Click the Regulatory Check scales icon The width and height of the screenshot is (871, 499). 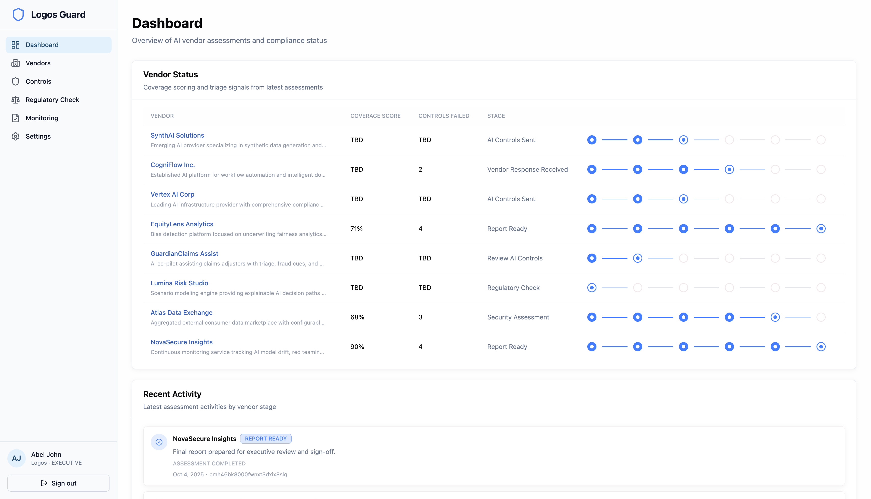click(x=16, y=100)
